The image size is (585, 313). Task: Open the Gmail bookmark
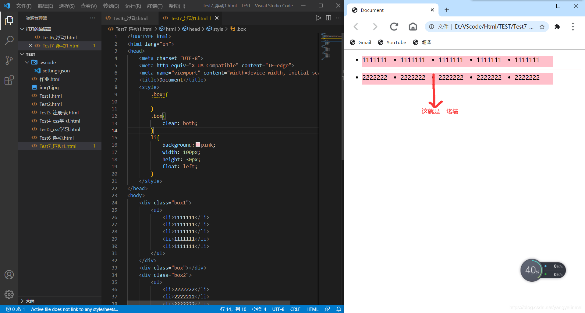(360, 42)
